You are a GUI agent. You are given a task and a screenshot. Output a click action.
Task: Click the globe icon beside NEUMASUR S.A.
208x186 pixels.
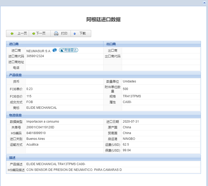(x=55, y=50)
